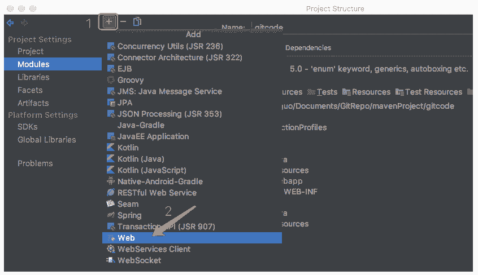Select the Groovy framework icon
478x275 pixels.
pyautogui.click(x=111, y=80)
